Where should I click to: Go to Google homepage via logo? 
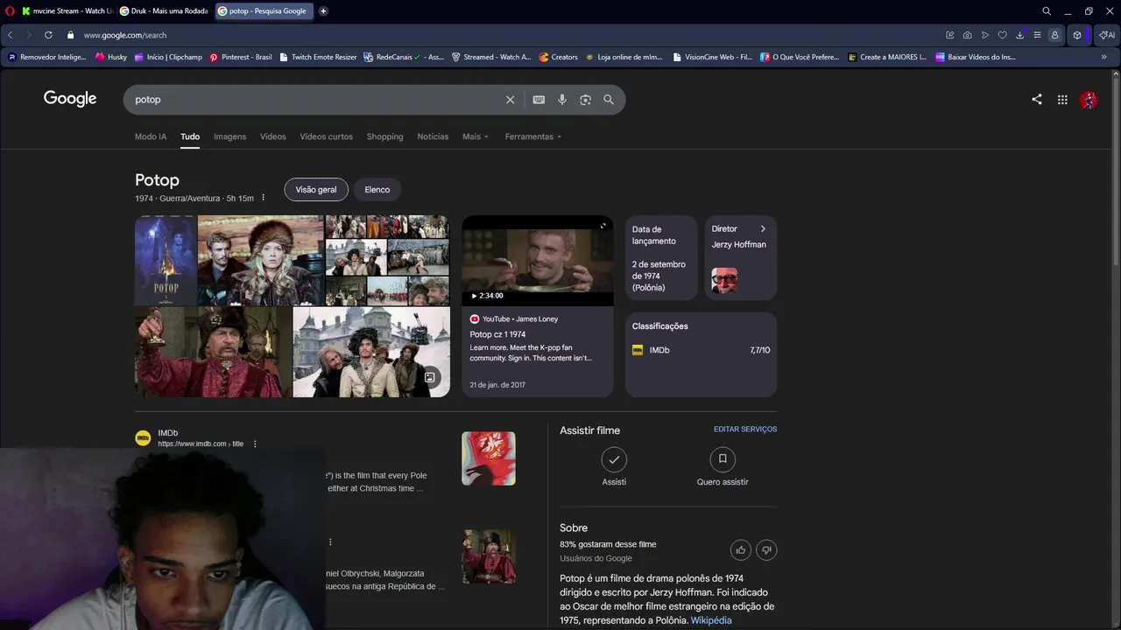(x=70, y=99)
